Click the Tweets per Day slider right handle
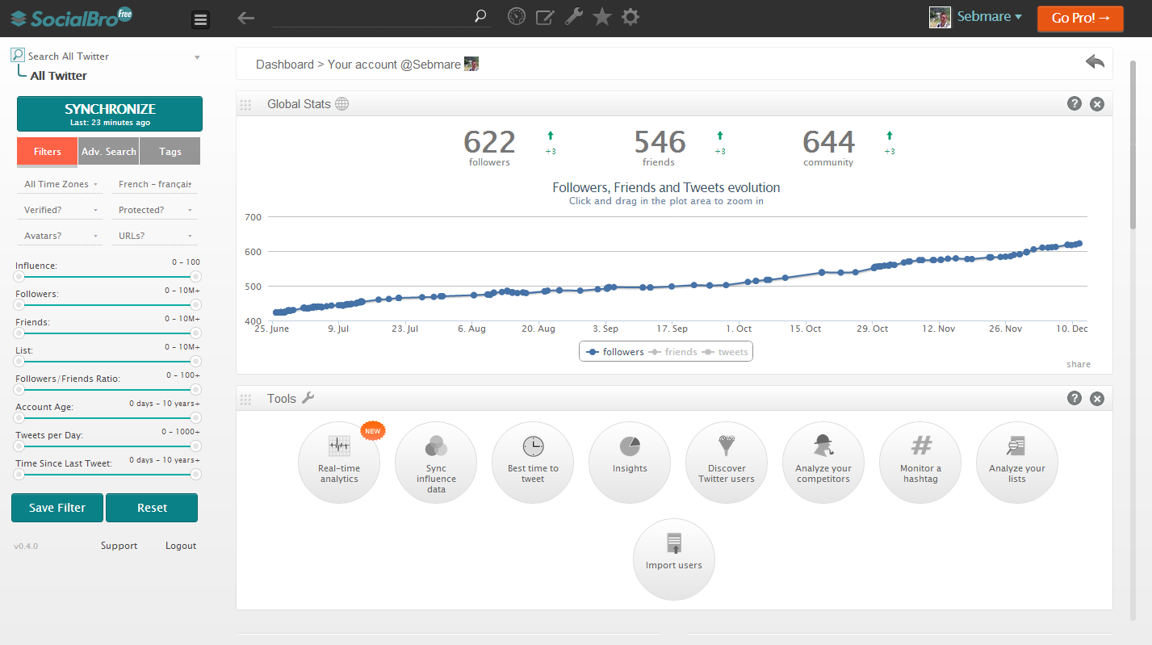Image resolution: width=1152 pixels, height=645 pixels. tap(196, 446)
